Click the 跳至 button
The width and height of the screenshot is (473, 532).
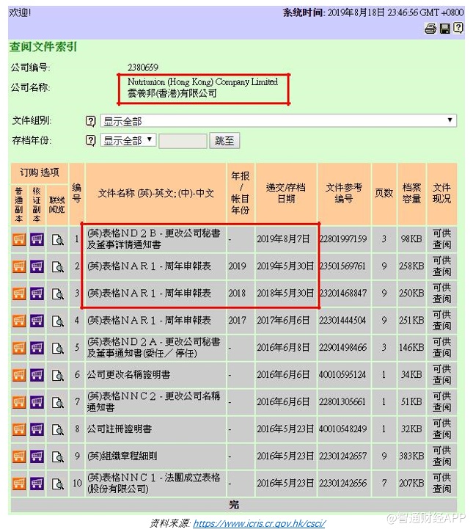coord(224,140)
